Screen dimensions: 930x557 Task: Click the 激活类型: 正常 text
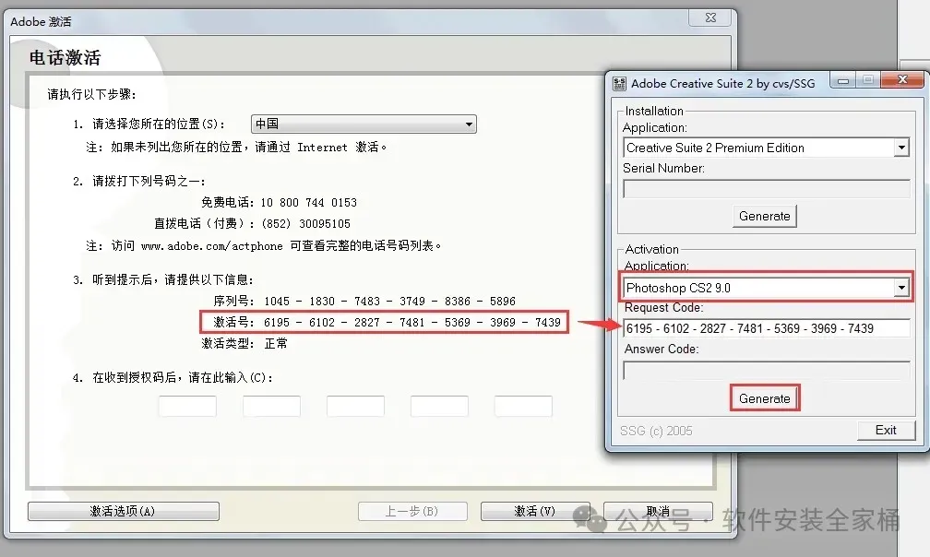244,344
